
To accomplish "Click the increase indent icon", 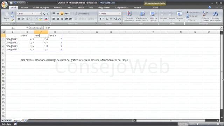I will pyautogui.click(x=70, y=19).
